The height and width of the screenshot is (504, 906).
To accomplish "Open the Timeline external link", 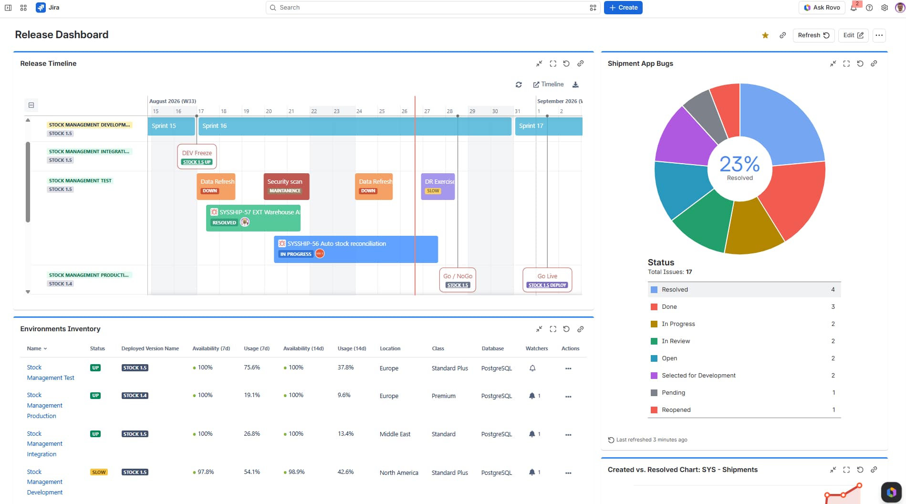I will click(x=548, y=84).
